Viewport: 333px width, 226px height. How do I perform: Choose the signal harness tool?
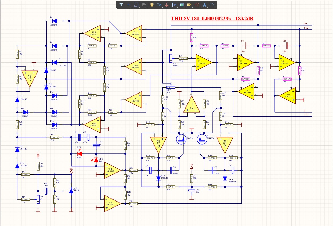point(174,5)
